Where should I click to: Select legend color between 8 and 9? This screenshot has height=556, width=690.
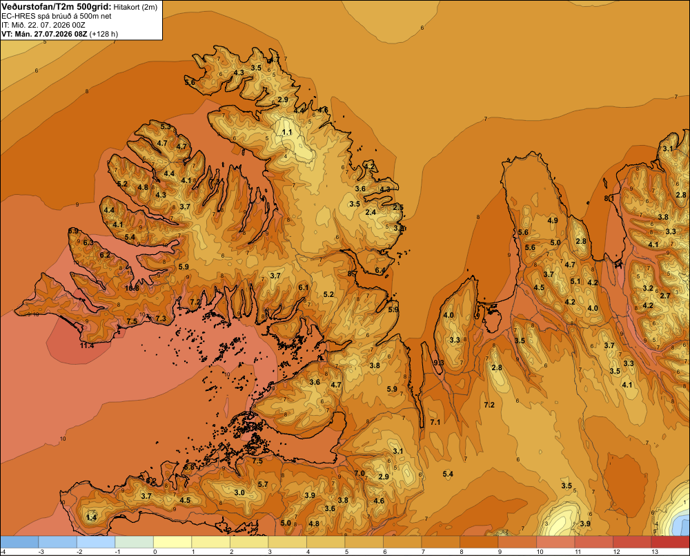tap(479, 542)
